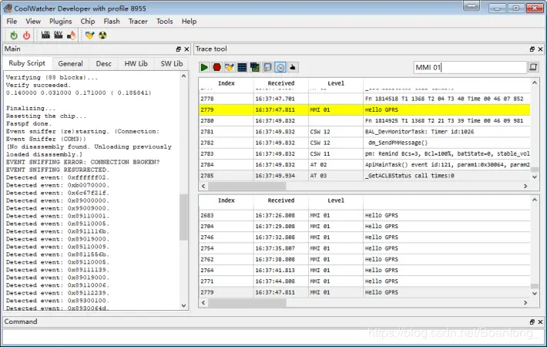Image resolution: width=547 pixels, height=347 pixels.
Task: Click the green power-on icon in the main toolbar
Action: 14,35
